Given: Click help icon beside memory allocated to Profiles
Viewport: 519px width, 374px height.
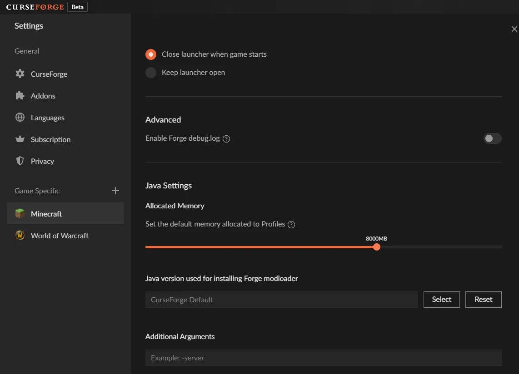Looking at the screenshot, I should click(291, 225).
